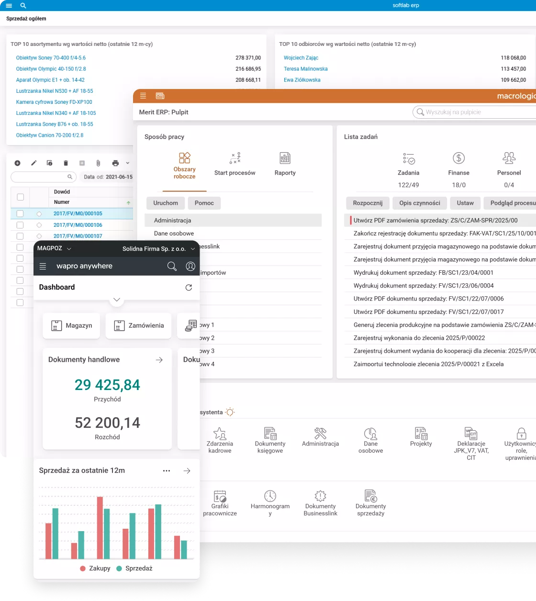Screen dimensions: 536x601
Task: Tick checkbox for row 2017/FV/M0/000106
Action: pos(20,225)
